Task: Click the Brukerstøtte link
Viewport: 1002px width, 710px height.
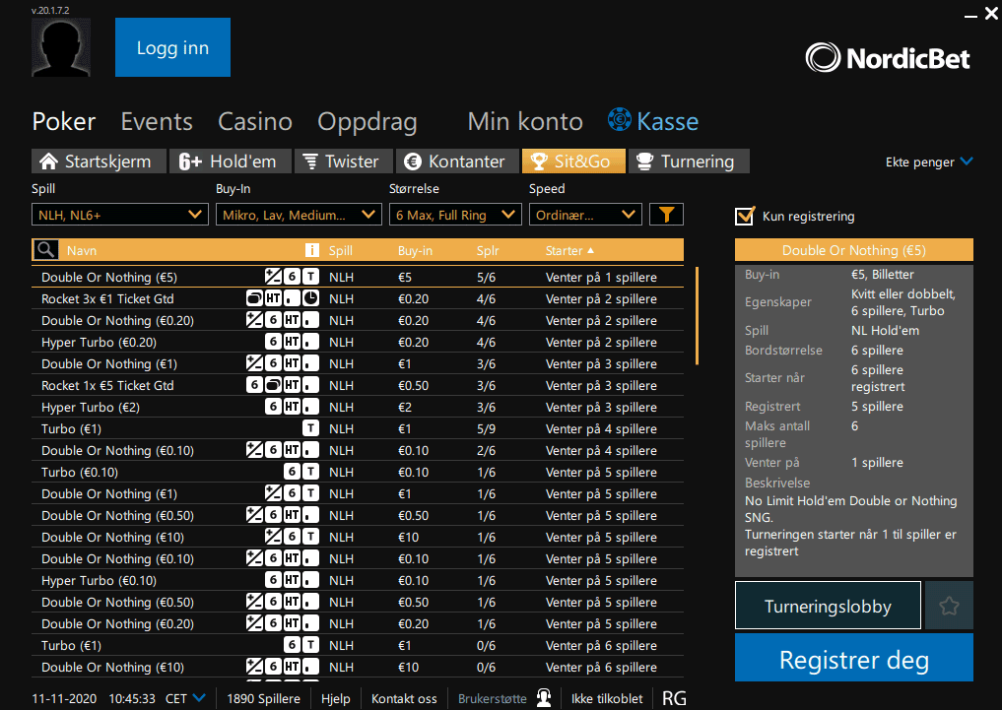Action: coord(492,698)
